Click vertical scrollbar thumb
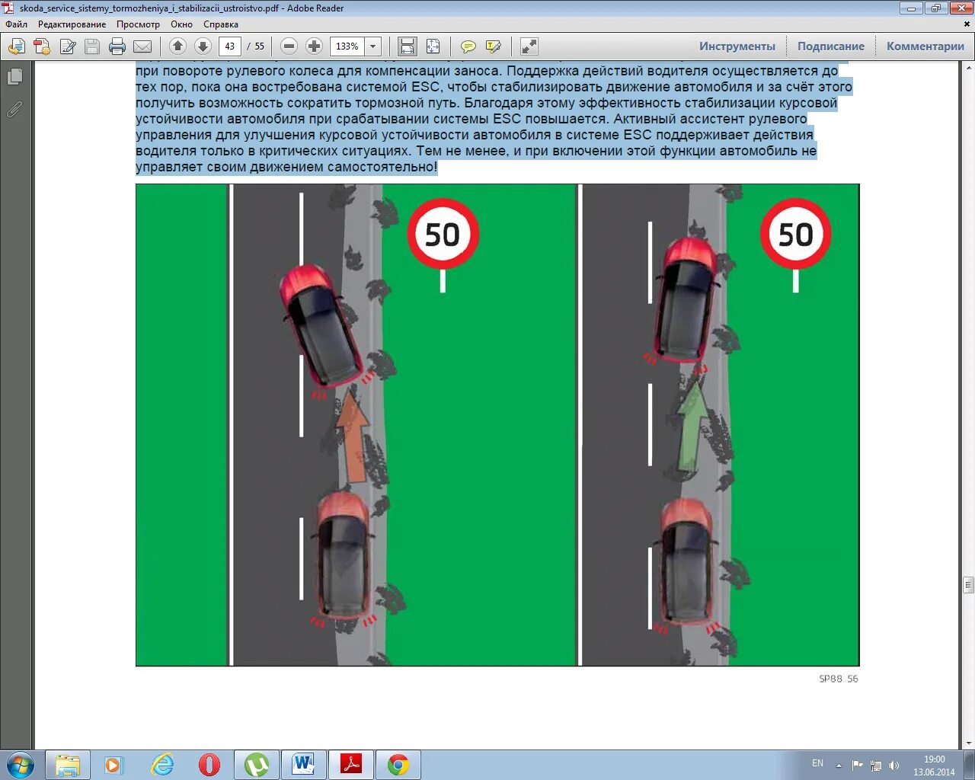Image resolution: width=975 pixels, height=780 pixels. pyautogui.click(x=968, y=585)
